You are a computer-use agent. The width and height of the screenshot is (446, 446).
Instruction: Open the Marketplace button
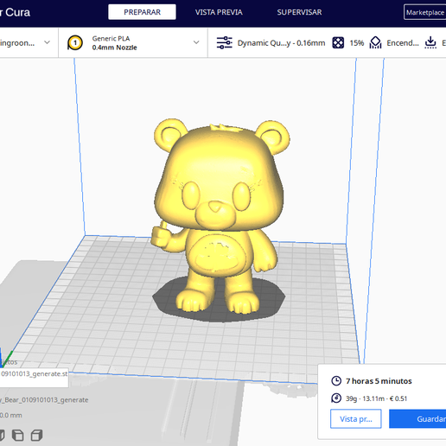click(x=425, y=12)
